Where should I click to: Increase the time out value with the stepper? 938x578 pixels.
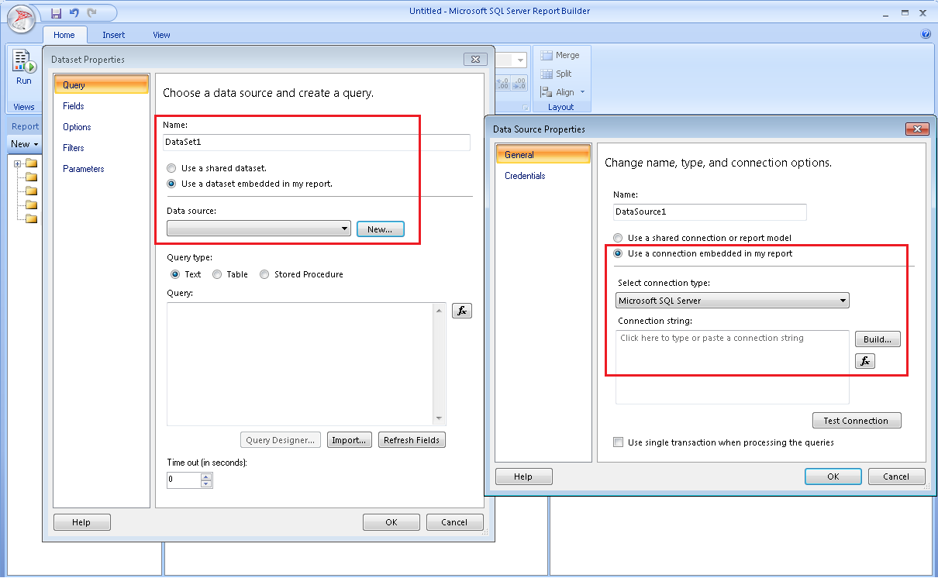coord(207,476)
